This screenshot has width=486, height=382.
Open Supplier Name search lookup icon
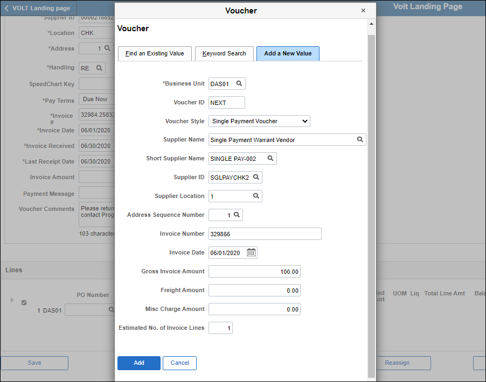coord(360,140)
